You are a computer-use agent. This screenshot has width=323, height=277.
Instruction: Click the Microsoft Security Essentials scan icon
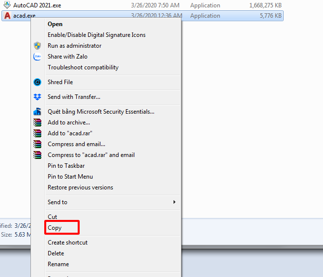point(37,112)
